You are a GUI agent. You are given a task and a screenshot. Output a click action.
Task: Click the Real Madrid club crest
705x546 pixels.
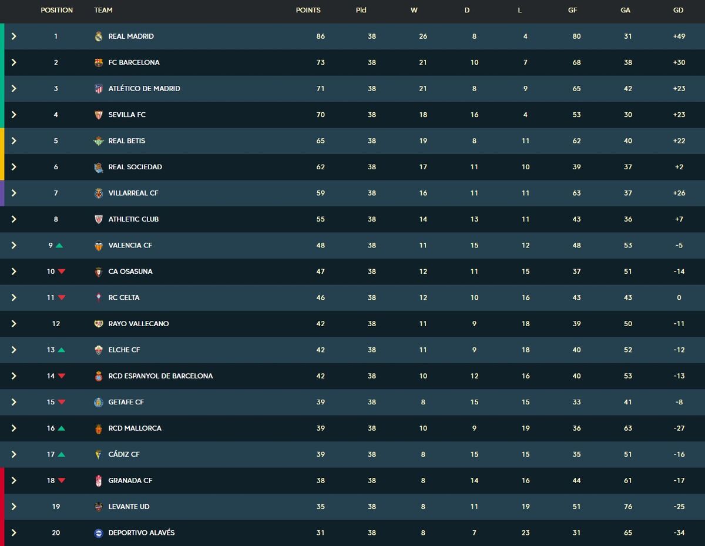tap(99, 36)
